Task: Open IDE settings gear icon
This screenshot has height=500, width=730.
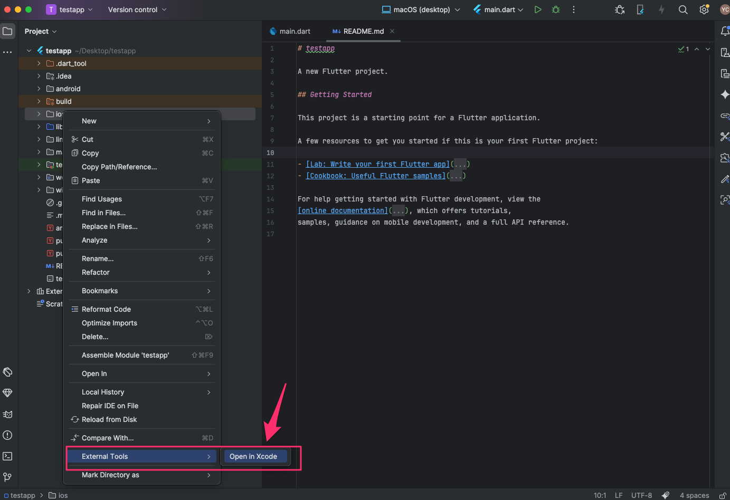Action: [704, 9]
